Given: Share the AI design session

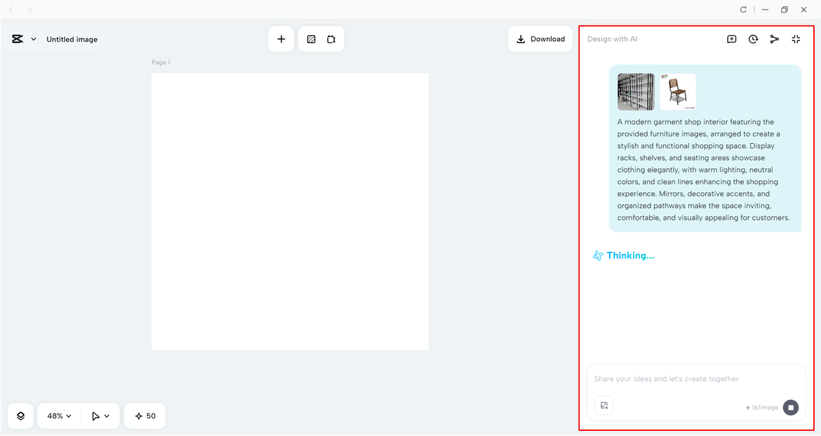Looking at the screenshot, I should point(774,39).
